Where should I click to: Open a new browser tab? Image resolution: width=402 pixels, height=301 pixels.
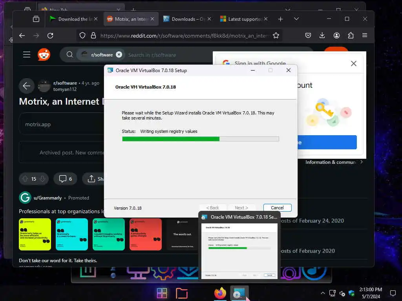[280, 19]
